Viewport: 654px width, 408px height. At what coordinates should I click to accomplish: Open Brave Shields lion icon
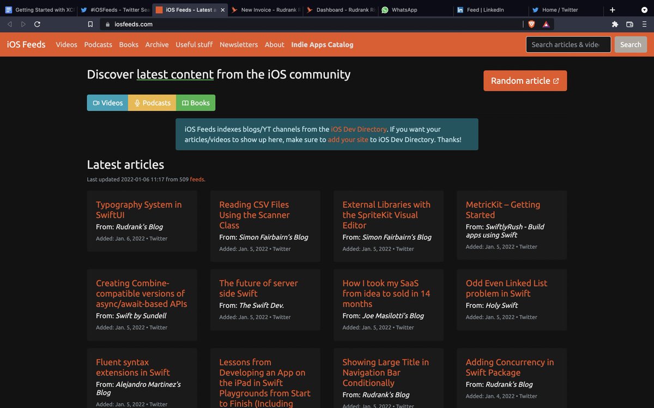coord(531,24)
